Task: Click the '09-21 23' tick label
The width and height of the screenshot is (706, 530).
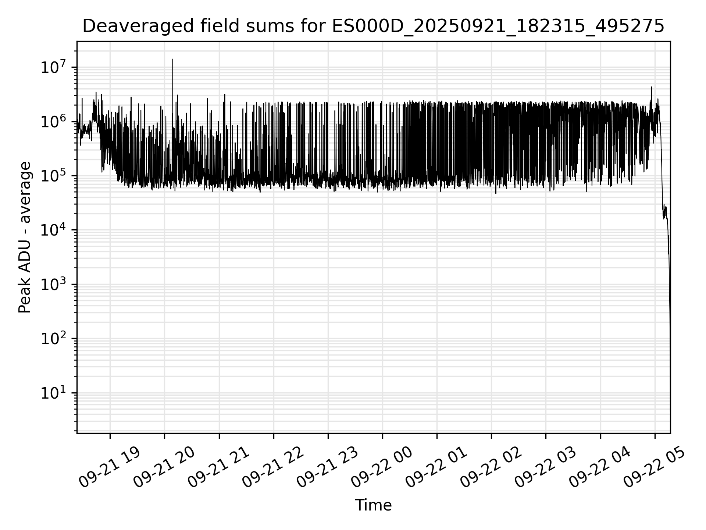Action: coord(328,467)
